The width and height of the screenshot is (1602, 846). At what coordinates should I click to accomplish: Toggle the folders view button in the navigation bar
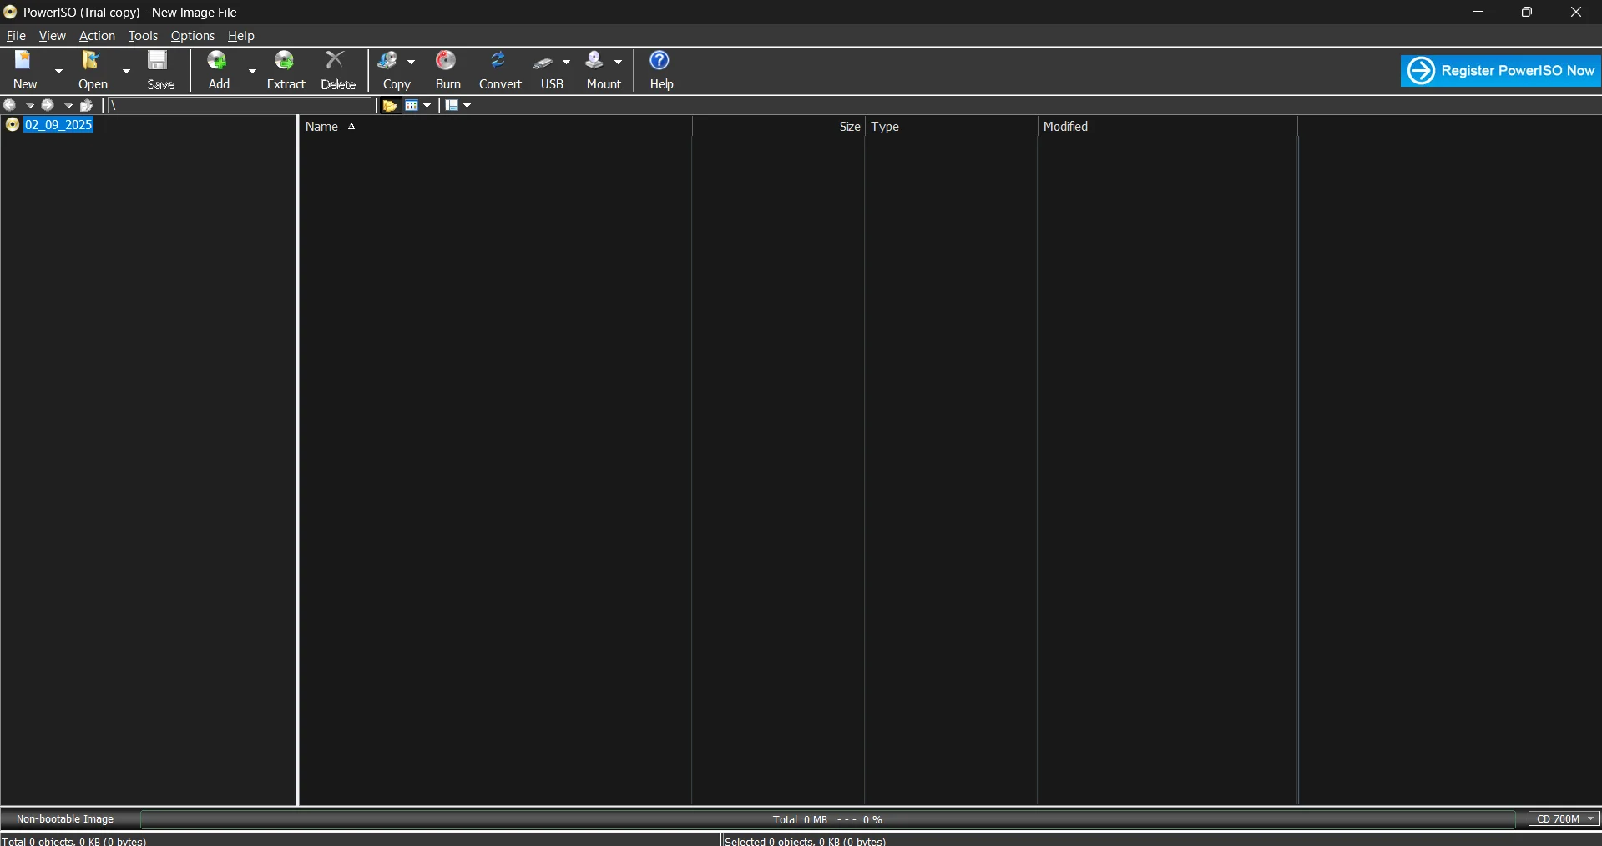coord(389,106)
